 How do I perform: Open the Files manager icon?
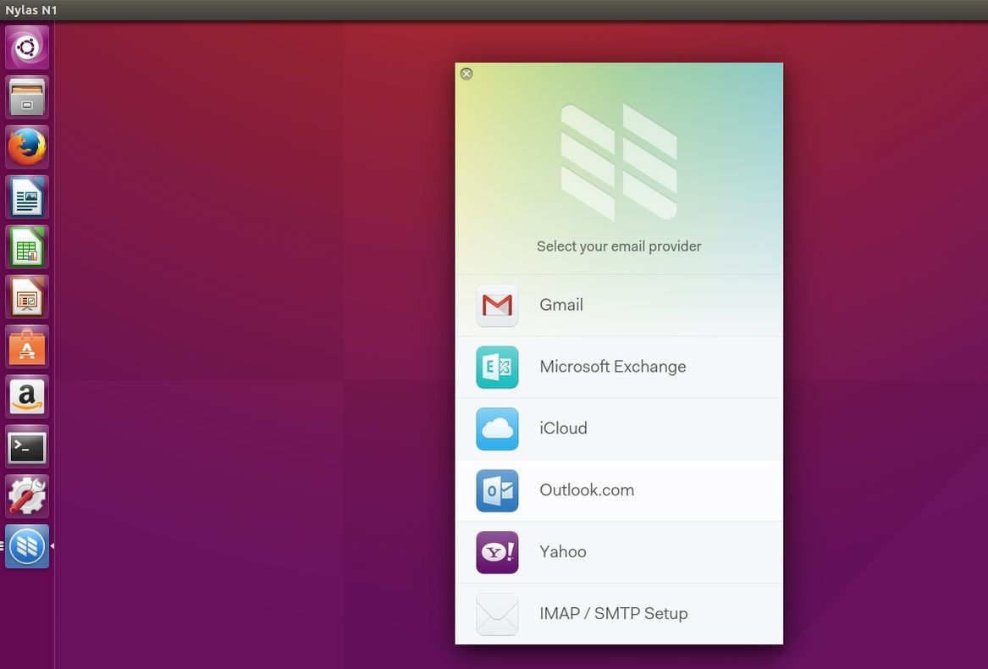pos(27,97)
